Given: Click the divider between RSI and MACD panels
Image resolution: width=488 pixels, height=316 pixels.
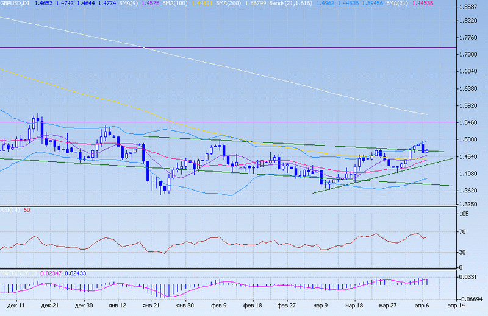Looking at the screenshot, I should point(229,270).
